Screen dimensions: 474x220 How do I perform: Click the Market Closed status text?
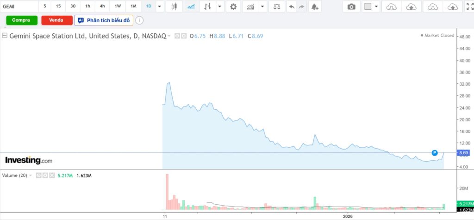[x=437, y=35]
